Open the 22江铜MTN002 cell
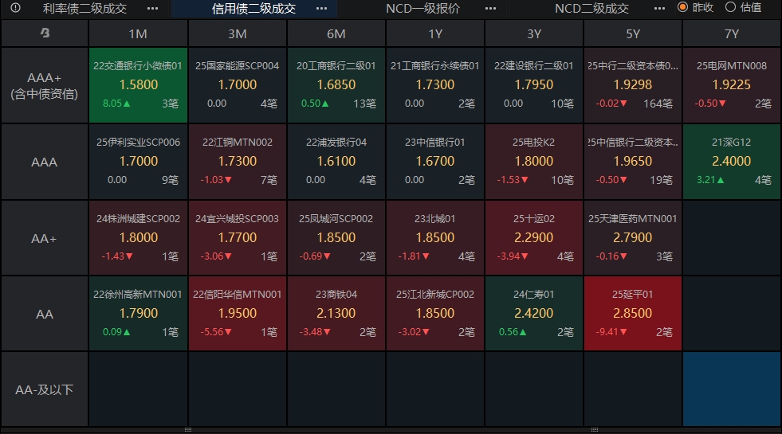This screenshot has height=434, width=782. pos(238,162)
